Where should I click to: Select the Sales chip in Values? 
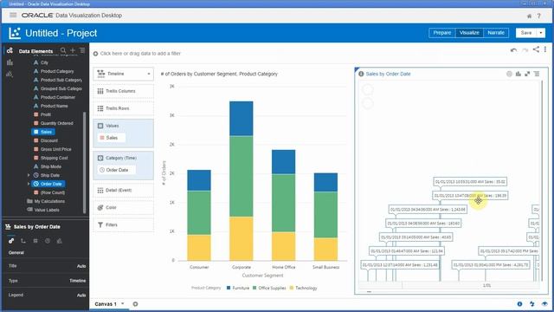point(112,138)
